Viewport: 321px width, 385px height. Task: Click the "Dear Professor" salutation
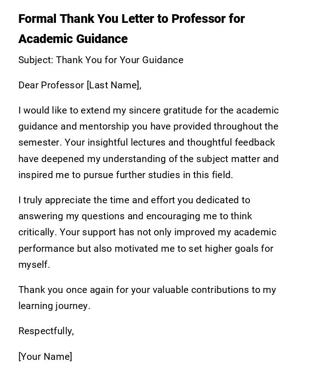pos(51,85)
